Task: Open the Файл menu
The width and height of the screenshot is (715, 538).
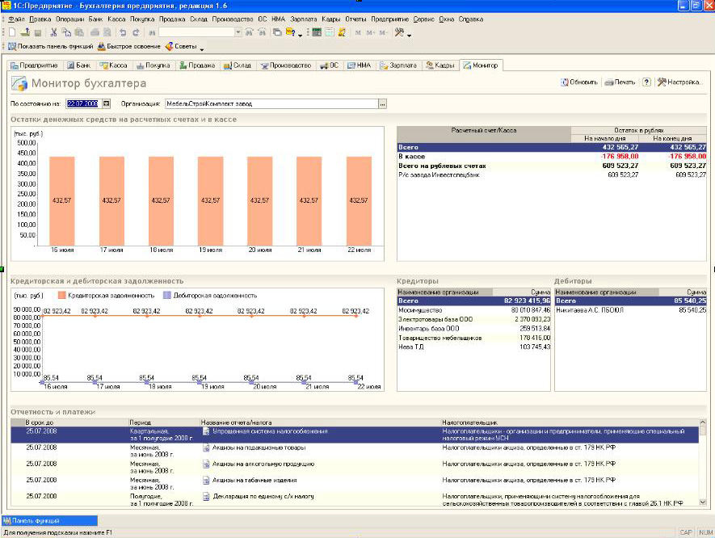Action: tap(16, 19)
